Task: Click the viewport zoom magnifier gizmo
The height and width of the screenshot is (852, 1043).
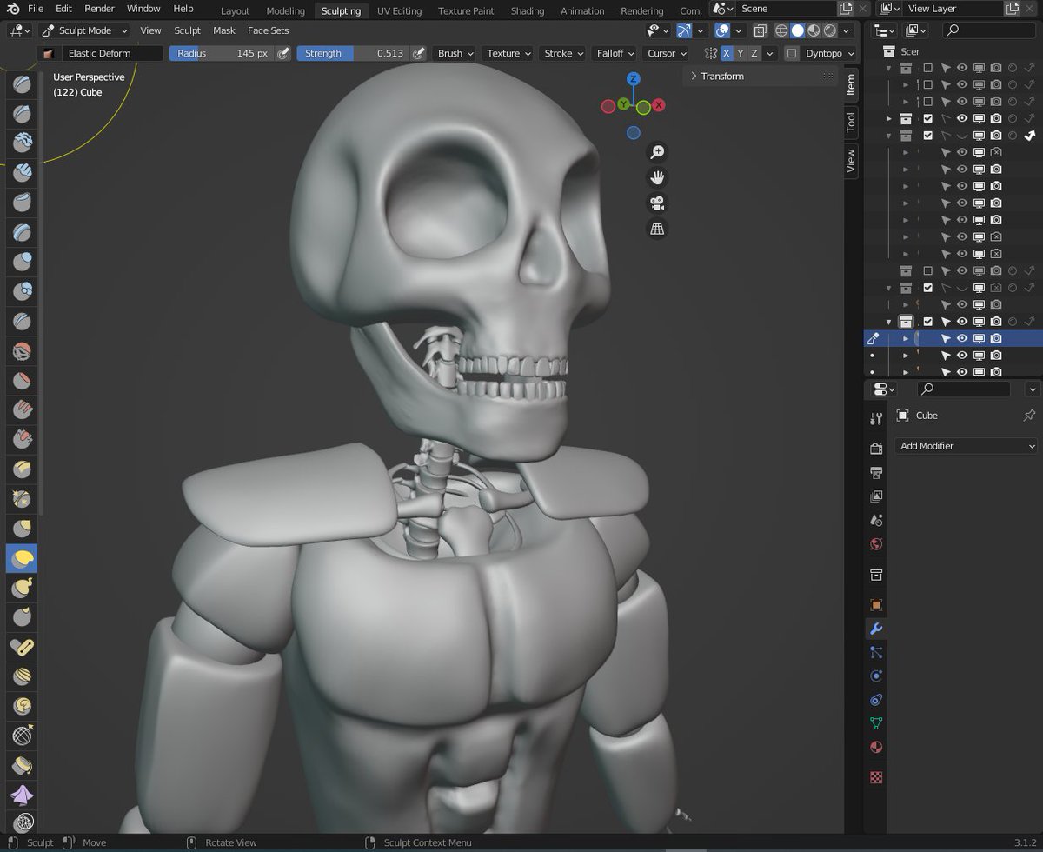Action: [x=658, y=152]
